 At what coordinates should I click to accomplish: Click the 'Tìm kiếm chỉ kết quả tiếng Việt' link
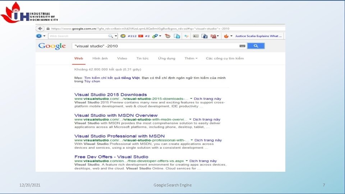click(x=112, y=78)
